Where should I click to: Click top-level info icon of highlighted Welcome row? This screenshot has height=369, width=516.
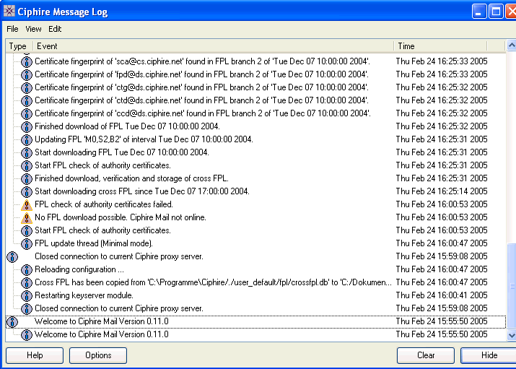pyautogui.click(x=12, y=321)
